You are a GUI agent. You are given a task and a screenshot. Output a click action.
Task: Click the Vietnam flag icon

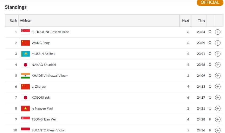coord(25,108)
